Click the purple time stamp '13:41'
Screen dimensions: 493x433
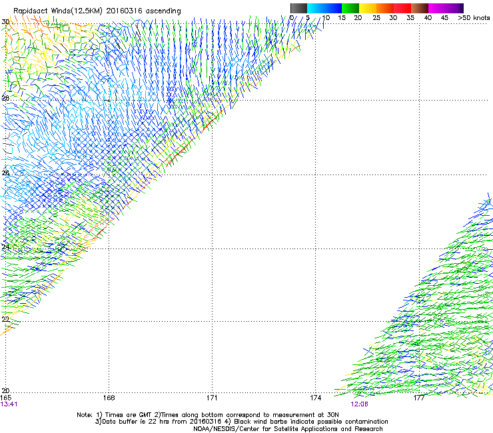pos(9,404)
